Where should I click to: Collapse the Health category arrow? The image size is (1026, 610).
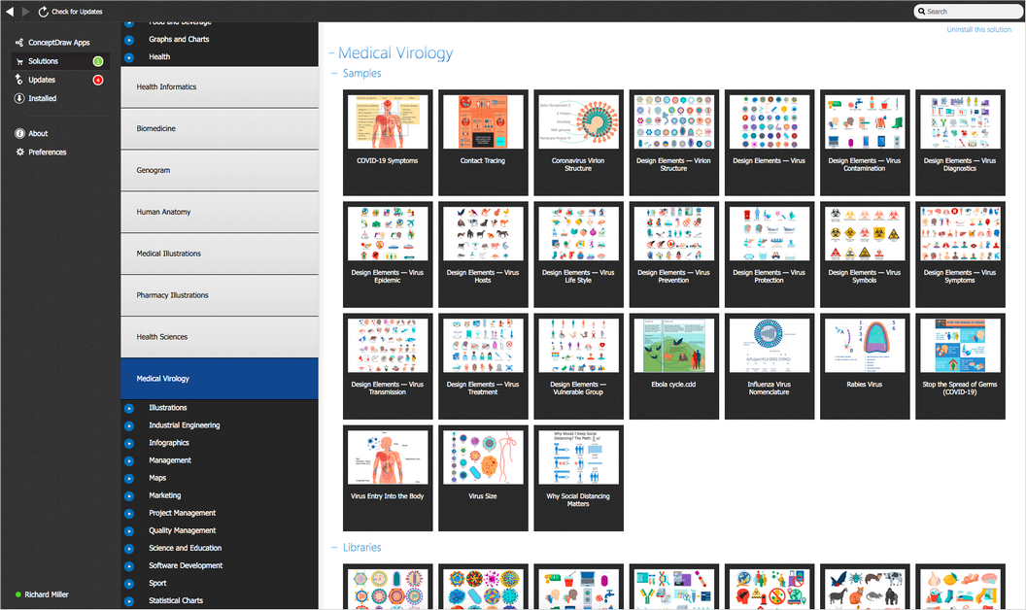pyautogui.click(x=129, y=57)
